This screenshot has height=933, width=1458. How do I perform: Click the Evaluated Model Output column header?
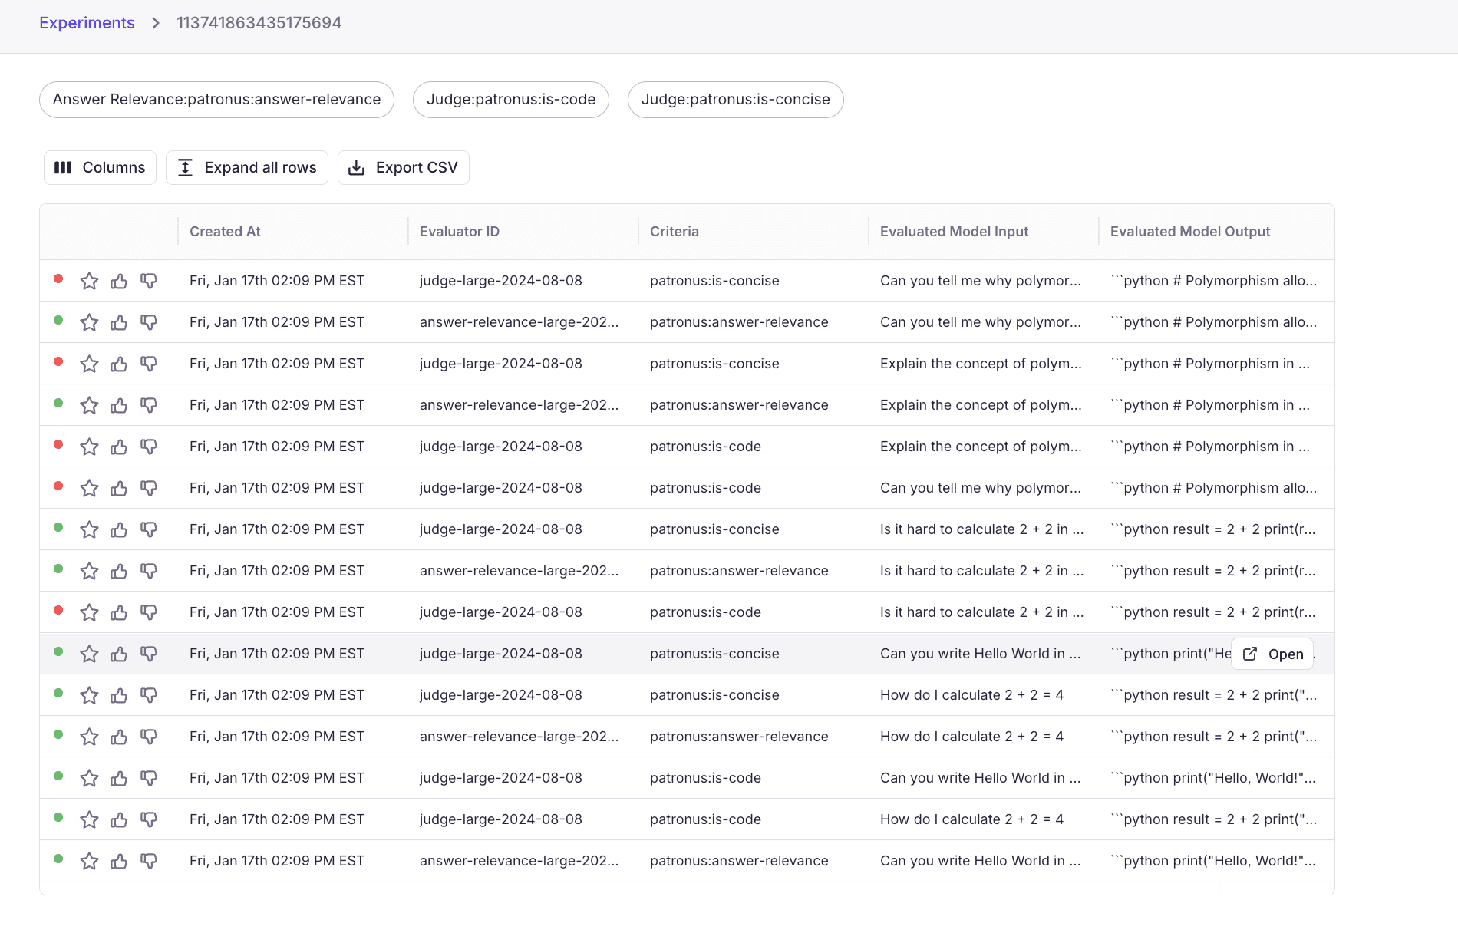pos(1190,232)
